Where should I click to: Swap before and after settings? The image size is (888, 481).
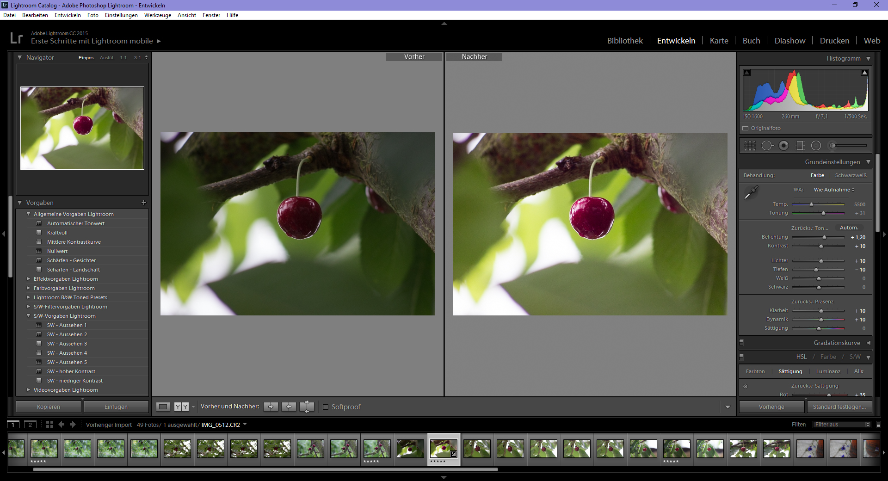[x=306, y=407]
